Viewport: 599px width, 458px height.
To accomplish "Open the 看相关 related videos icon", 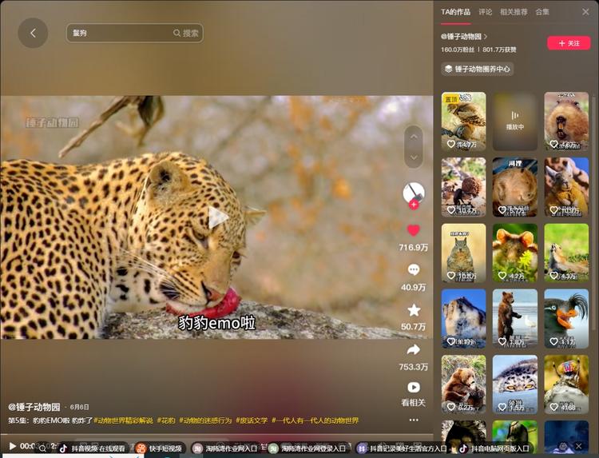I will tap(413, 388).
